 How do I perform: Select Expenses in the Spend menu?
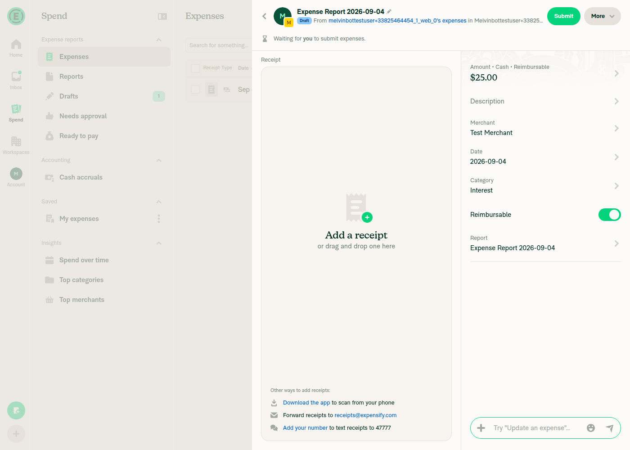pos(104,57)
